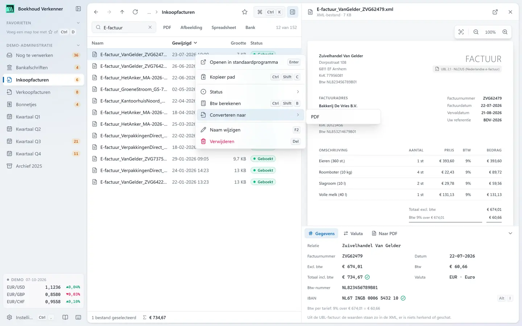This screenshot has width=522, height=326.
Task: Collapse the sidebar panel icon
Action: pyautogui.click(x=78, y=9)
